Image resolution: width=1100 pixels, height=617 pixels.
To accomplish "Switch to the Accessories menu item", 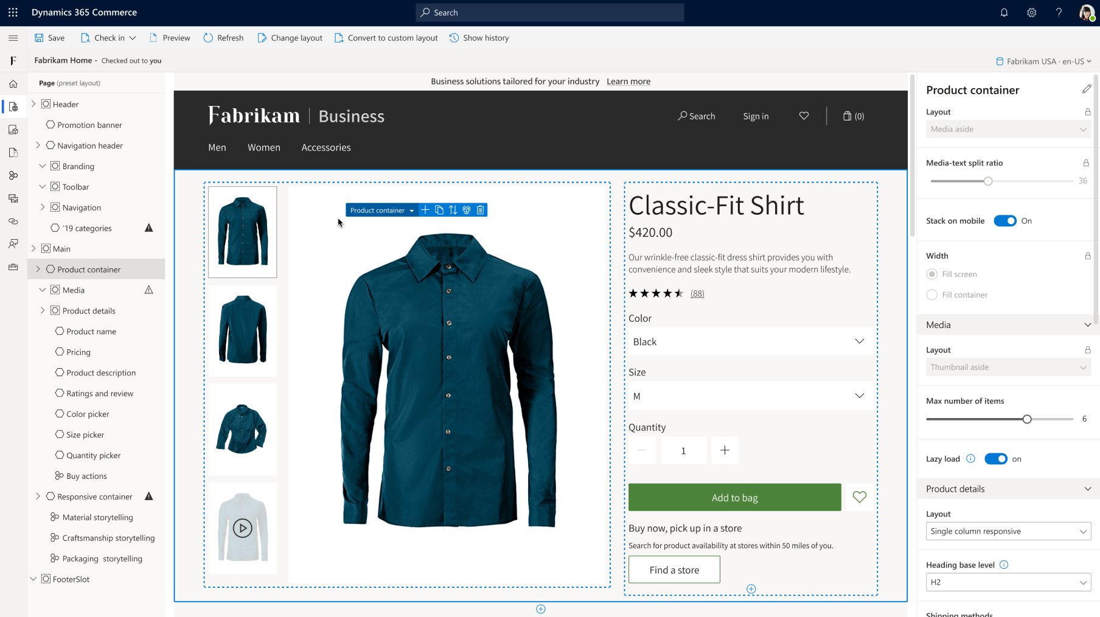I will point(325,147).
